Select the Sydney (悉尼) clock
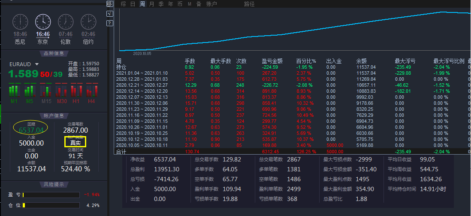Image resolution: width=471 pixels, height=216 pixels. click(20, 30)
